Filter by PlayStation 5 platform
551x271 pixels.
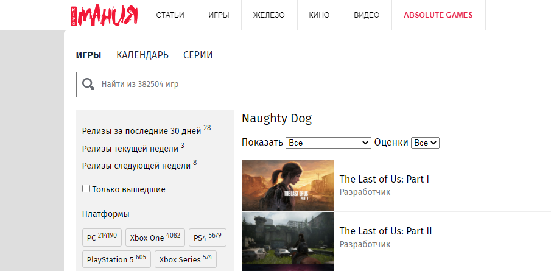(116, 259)
